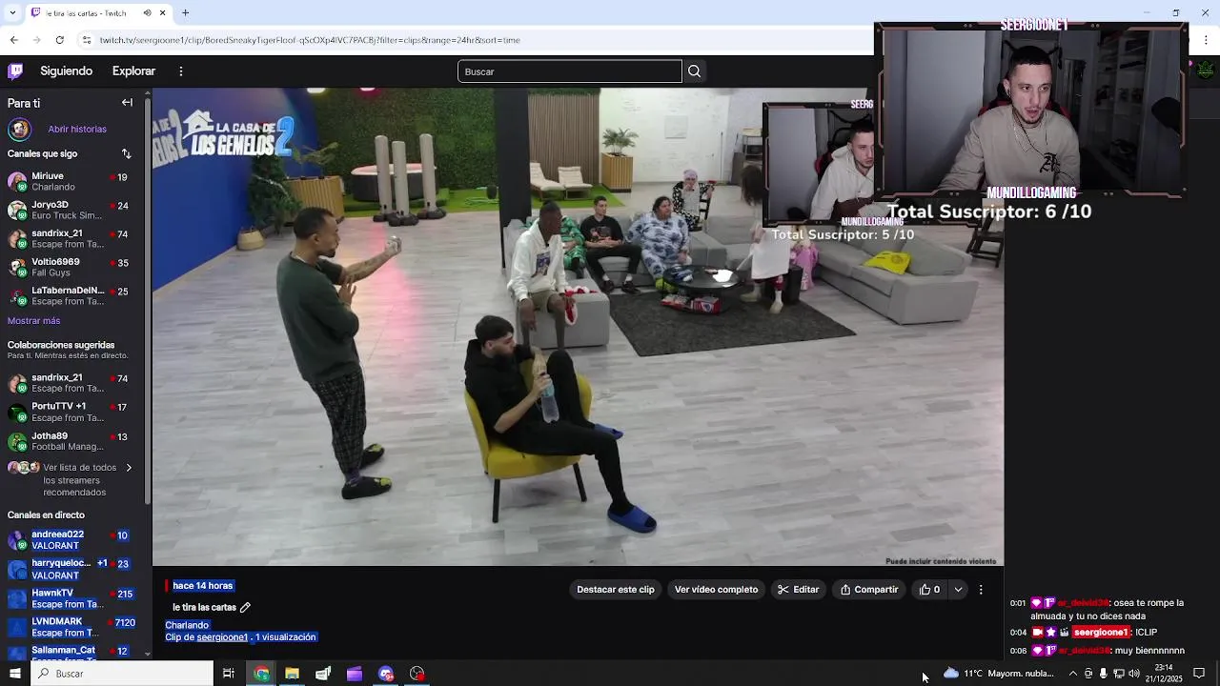Like the clip with thumbs-up
The height and width of the screenshot is (686, 1220).
929,590
